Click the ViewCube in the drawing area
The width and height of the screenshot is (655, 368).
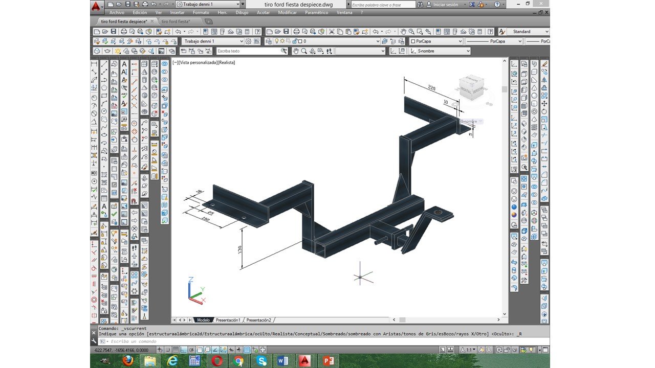(x=471, y=88)
